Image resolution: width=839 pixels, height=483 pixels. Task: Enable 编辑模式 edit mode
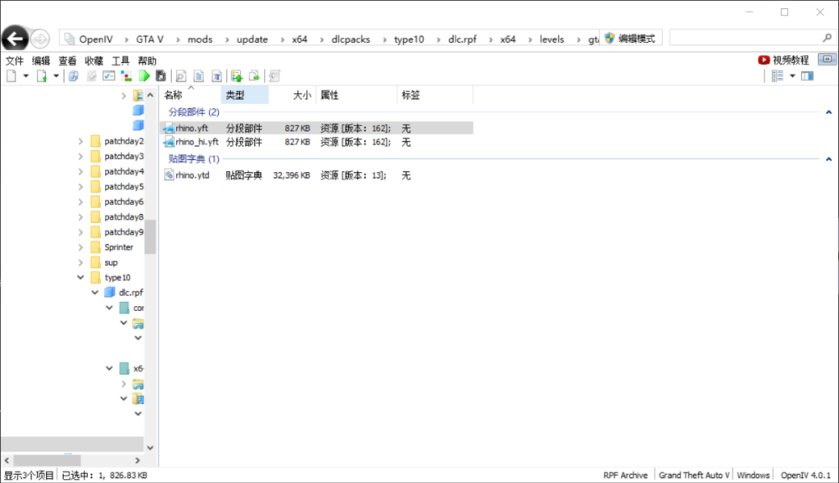click(632, 39)
